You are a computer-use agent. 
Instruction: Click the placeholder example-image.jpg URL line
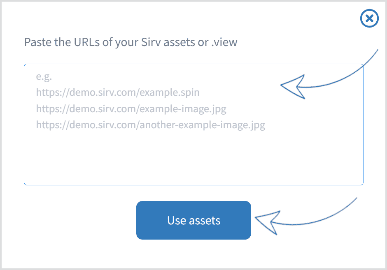tap(131, 108)
